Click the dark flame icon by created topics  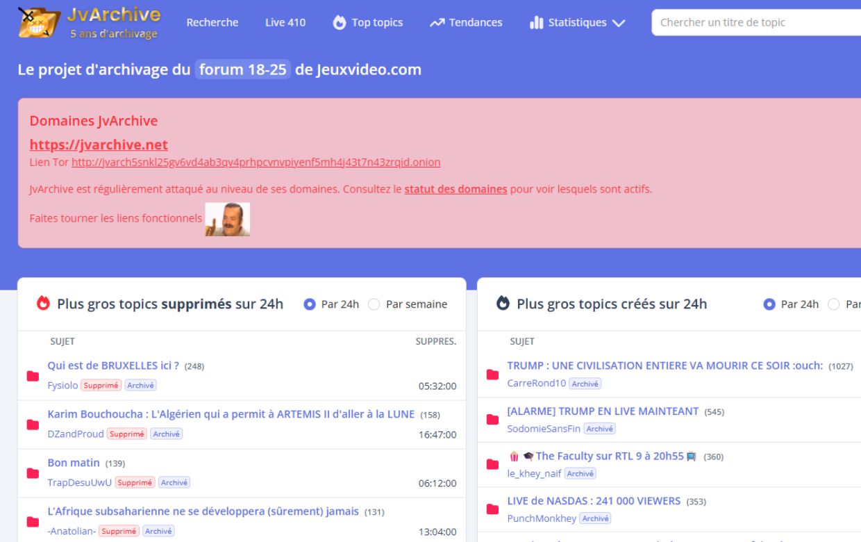[x=503, y=304]
